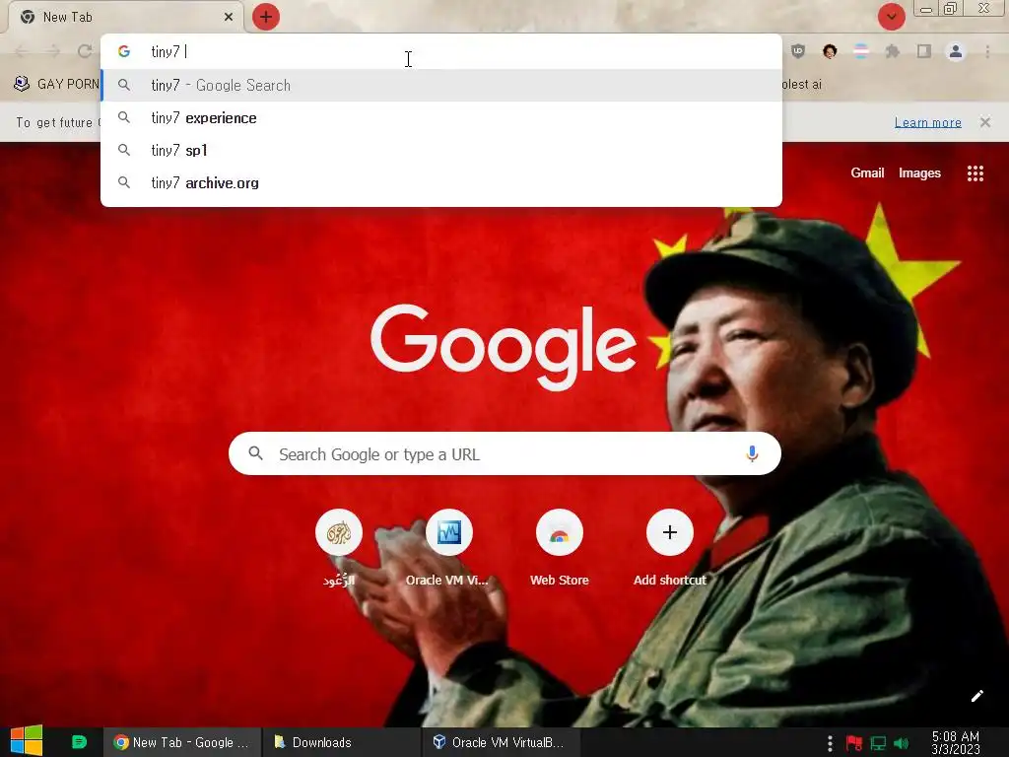The width and height of the screenshot is (1009, 757).
Task: Select the 'tiny7 archive.org' suggestion
Action: pyautogui.click(x=441, y=182)
